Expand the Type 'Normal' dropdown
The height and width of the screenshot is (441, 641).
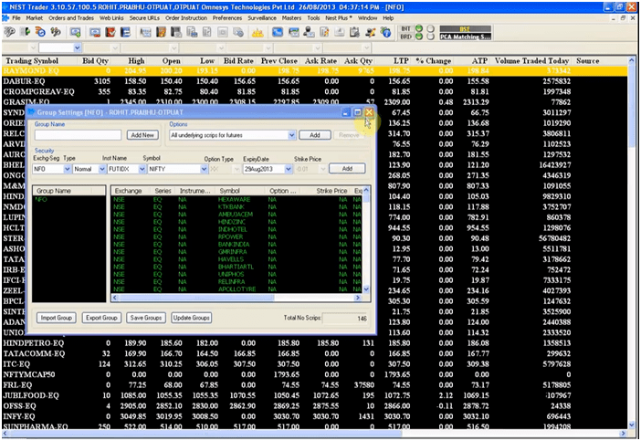tap(102, 169)
